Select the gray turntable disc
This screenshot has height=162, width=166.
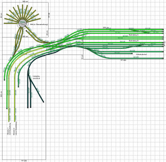(x=22, y=24)
